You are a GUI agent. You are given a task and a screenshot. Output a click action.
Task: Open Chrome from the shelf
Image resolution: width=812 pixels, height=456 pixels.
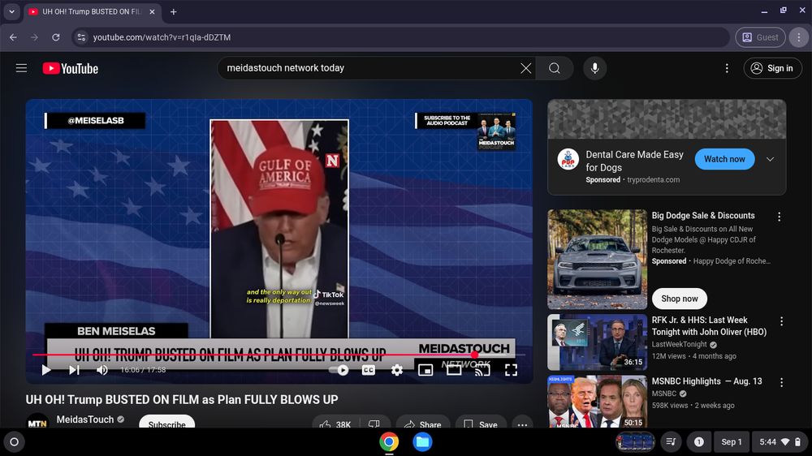[x=389, y=442]
